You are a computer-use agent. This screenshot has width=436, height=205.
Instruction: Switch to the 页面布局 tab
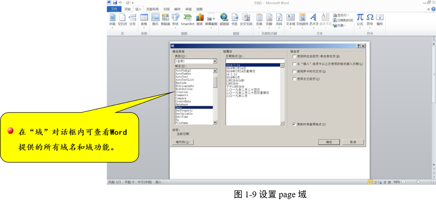point(153,9)
